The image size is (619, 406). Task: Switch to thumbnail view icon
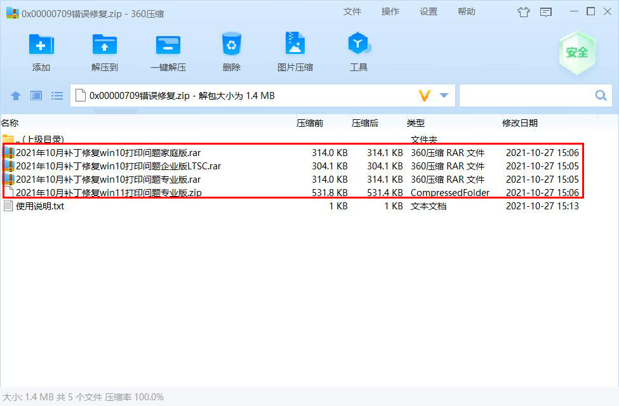pyautogui.click(x=36, y=96)
